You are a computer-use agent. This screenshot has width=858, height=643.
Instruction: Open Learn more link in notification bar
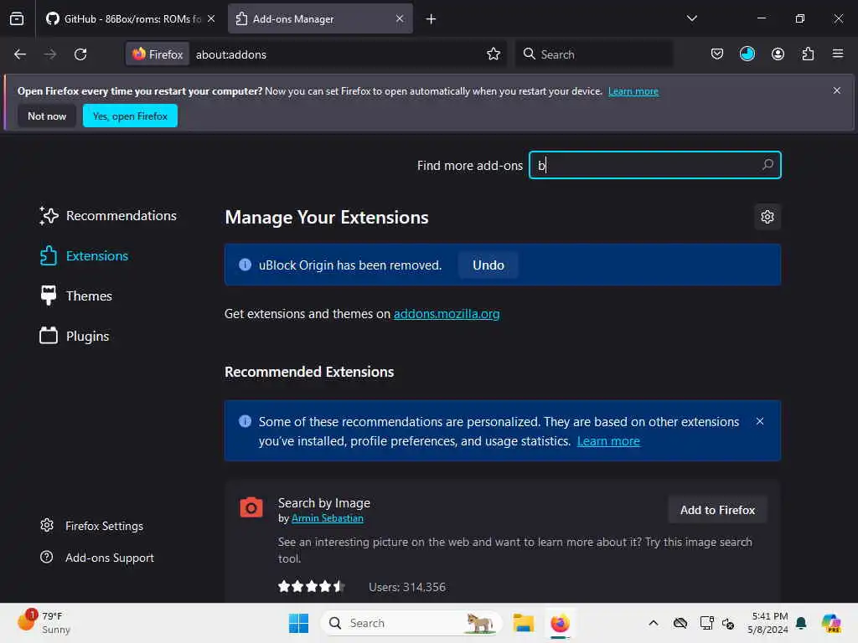[633, 91]
